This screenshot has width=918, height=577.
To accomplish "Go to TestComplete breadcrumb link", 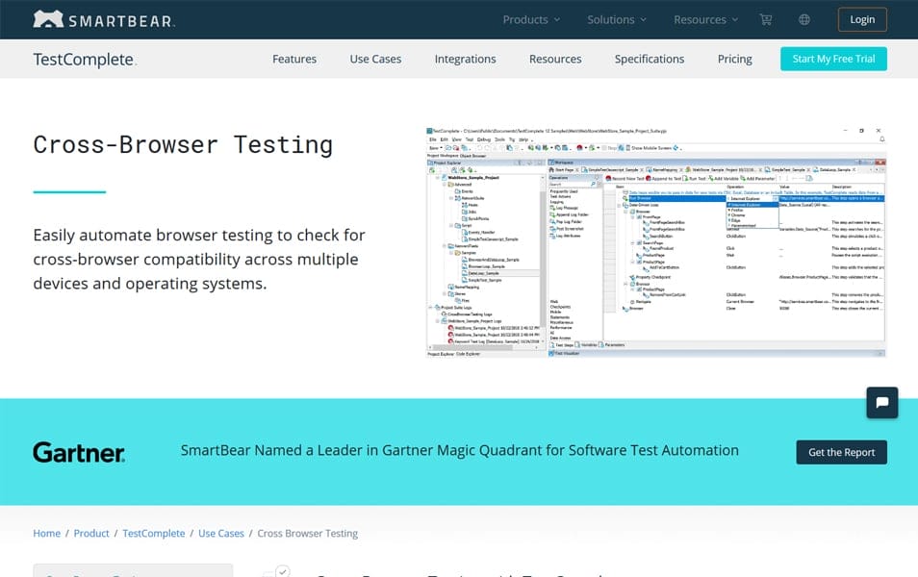I will pos(153,534).
